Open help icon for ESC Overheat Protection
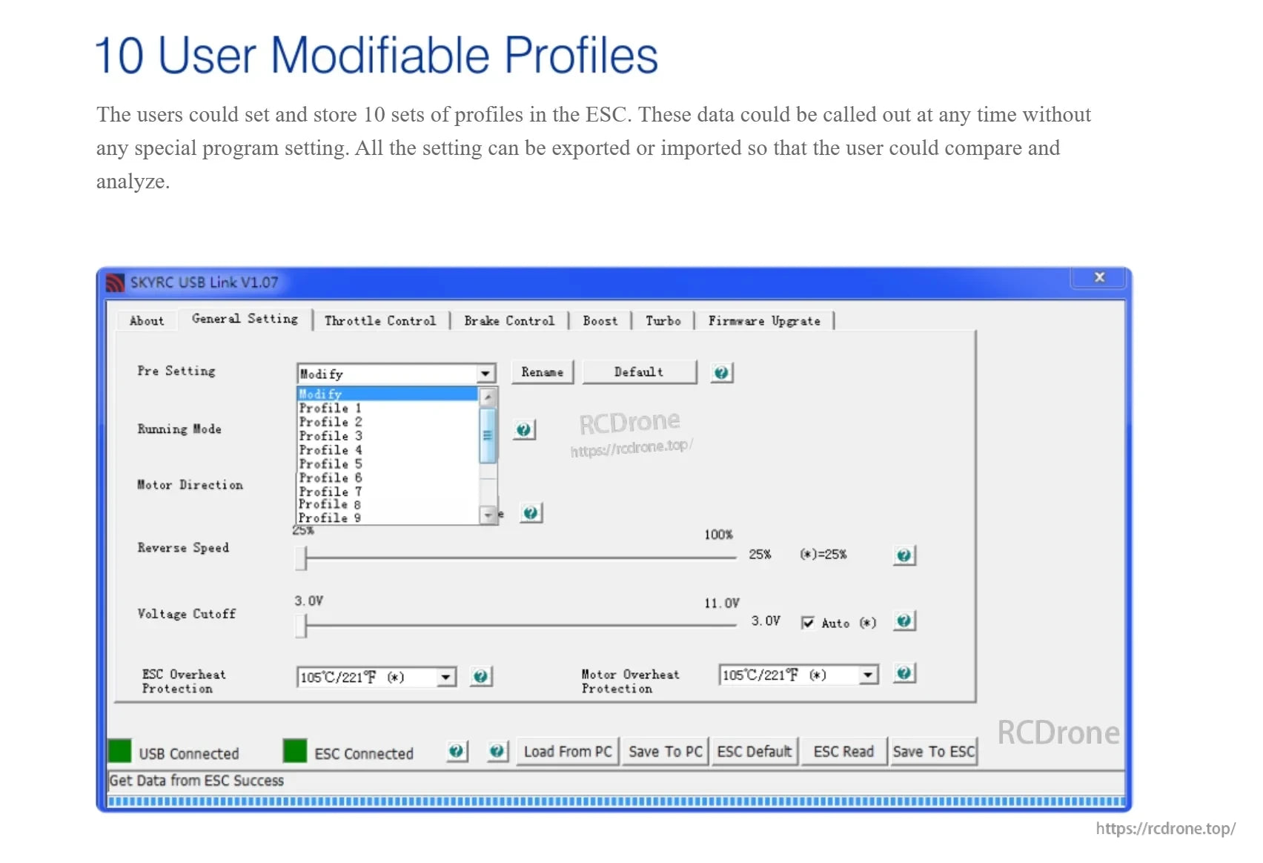This screenshot has width=1263, height=863. point(480,676)
